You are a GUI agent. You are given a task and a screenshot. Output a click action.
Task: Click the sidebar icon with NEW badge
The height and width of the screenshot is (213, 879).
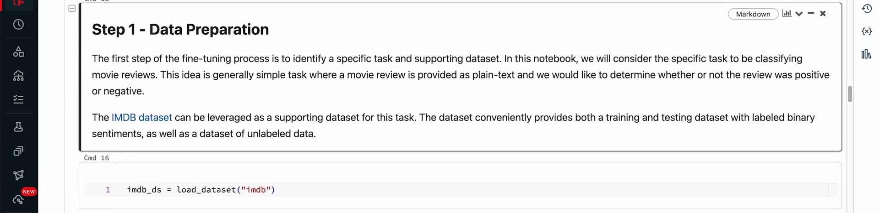point(19,199)
